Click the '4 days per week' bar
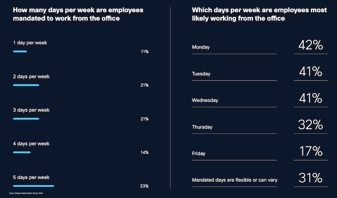337x198 pixels. (x=22, y=152)
